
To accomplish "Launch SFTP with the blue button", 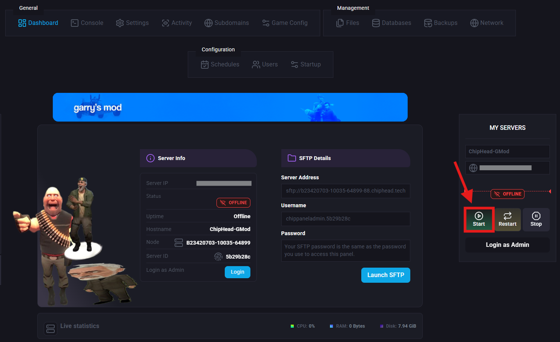I will pyautogui.click(x=386, y=275).
